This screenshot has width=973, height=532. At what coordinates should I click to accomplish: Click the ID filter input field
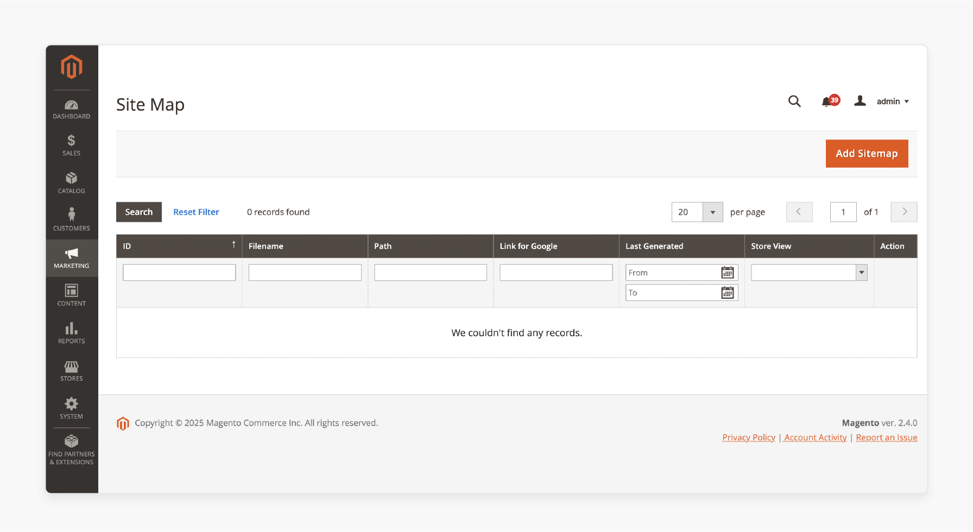[179, 273]
